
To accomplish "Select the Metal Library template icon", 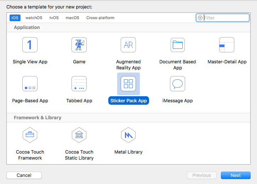I will pos(128,135).
